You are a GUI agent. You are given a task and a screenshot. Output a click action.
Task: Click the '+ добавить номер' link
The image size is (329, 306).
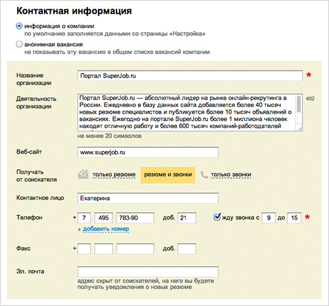coord(103,229)
